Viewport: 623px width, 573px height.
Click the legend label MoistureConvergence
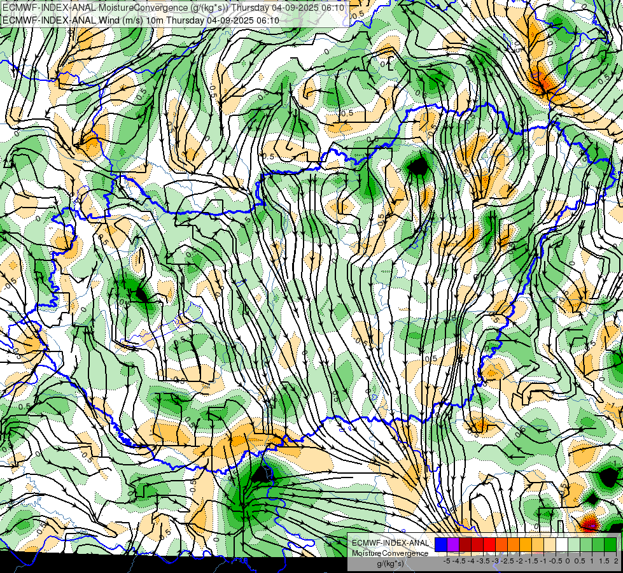pos(390,553)
